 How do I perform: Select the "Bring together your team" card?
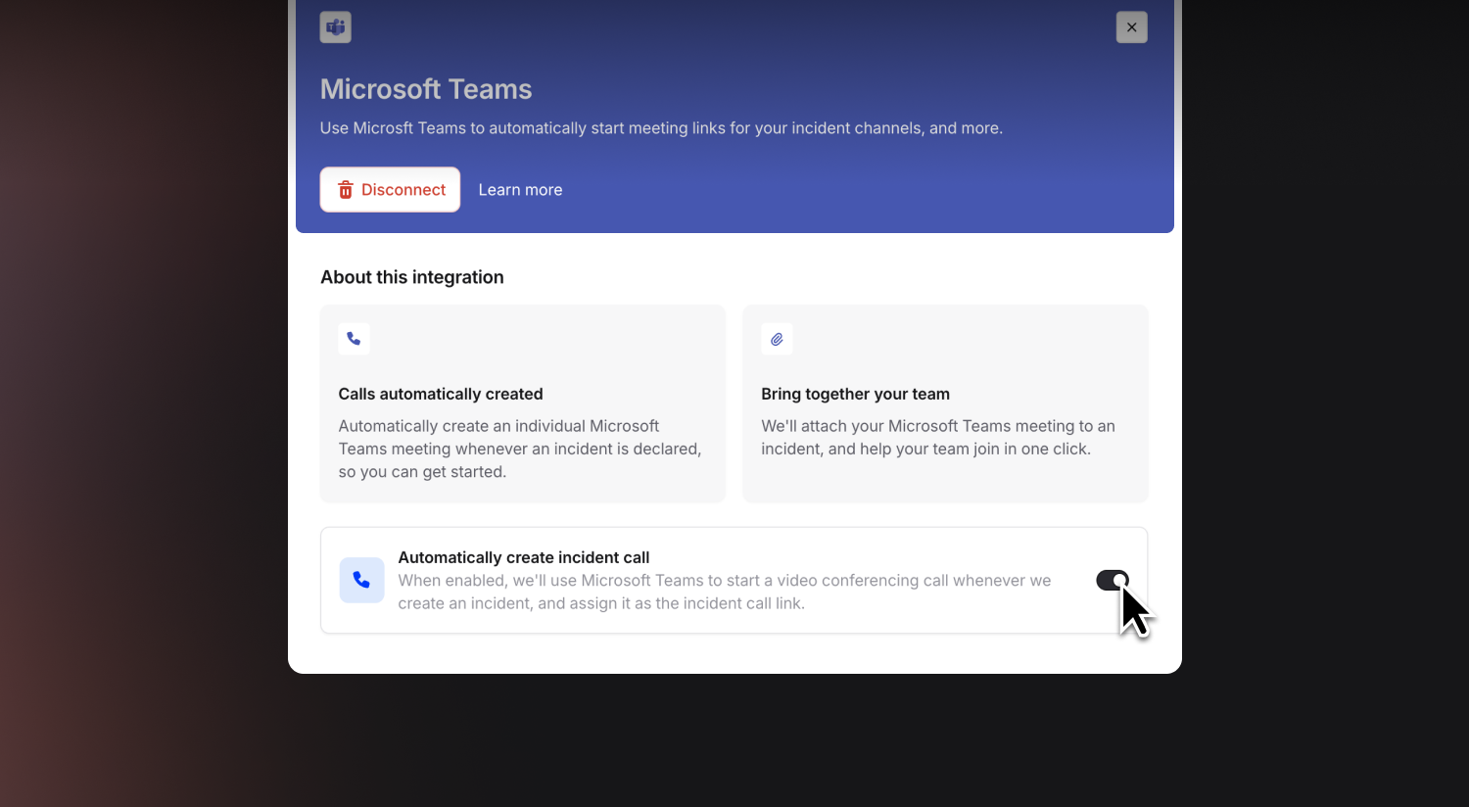point(945,403)
